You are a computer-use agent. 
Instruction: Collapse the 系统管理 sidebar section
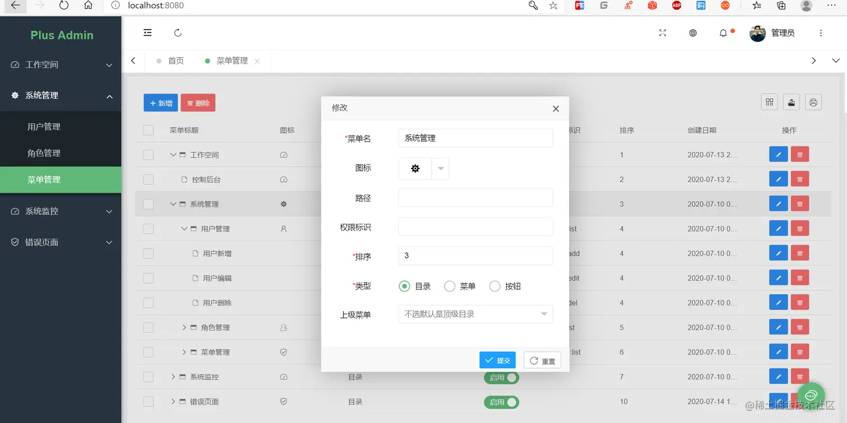point(61,95)
